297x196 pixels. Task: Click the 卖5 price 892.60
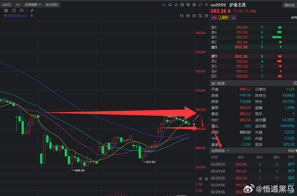[x=242, y=27]
